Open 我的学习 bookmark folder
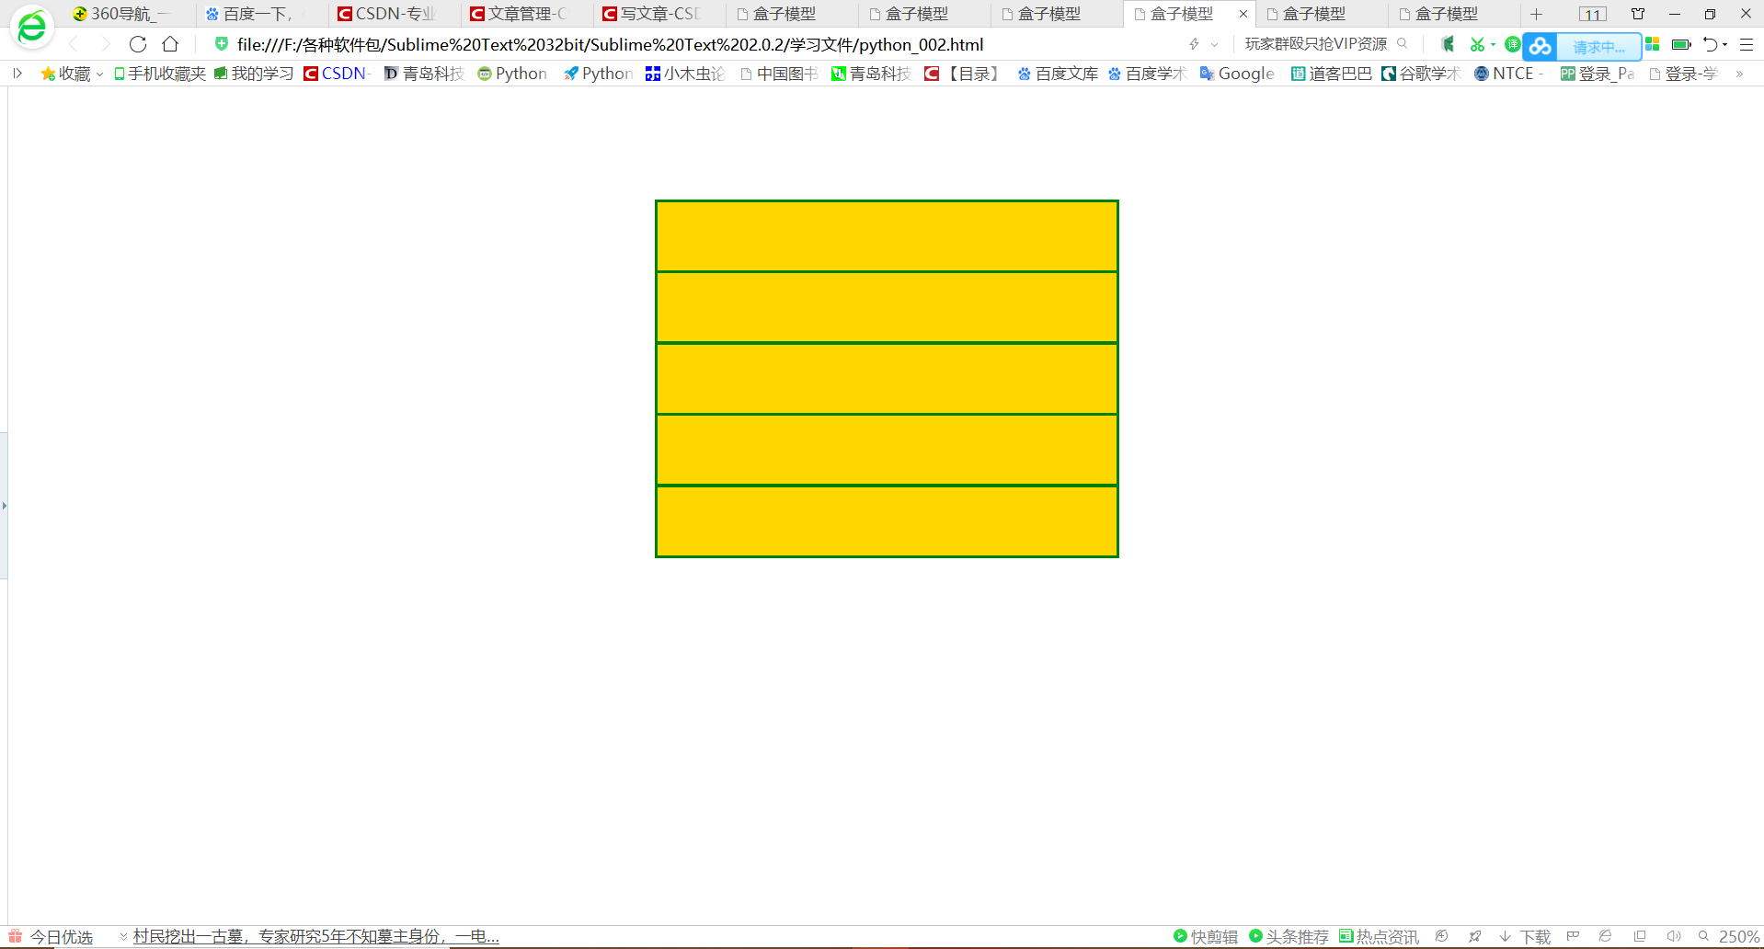 coord(254,74)
